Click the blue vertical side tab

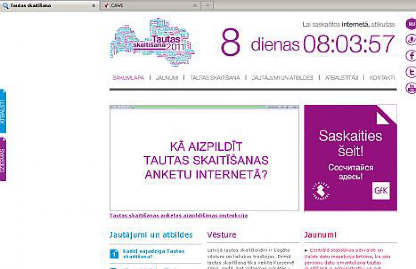[x=3, y=111]
